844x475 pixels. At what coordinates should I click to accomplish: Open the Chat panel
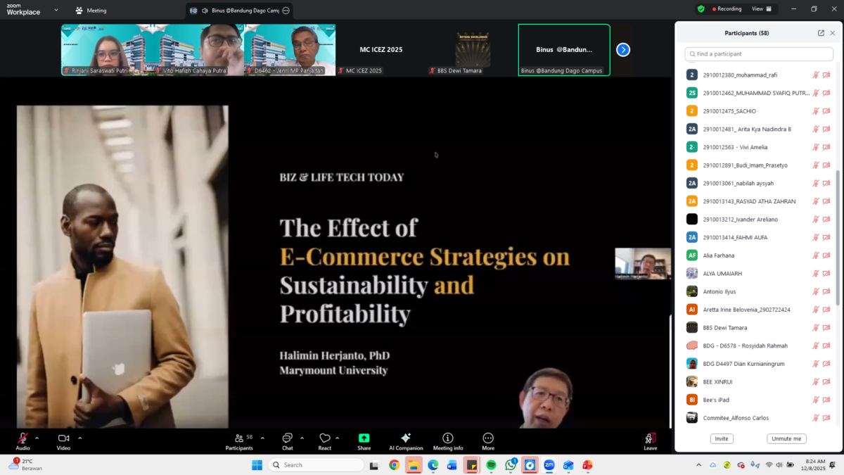pos(287,441)
